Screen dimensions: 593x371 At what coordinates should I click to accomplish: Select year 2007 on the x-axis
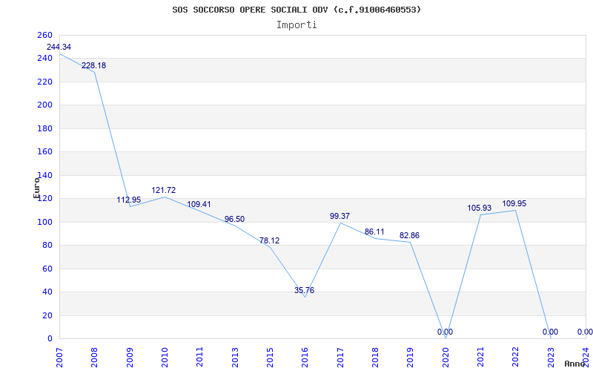tap(59, 357)
